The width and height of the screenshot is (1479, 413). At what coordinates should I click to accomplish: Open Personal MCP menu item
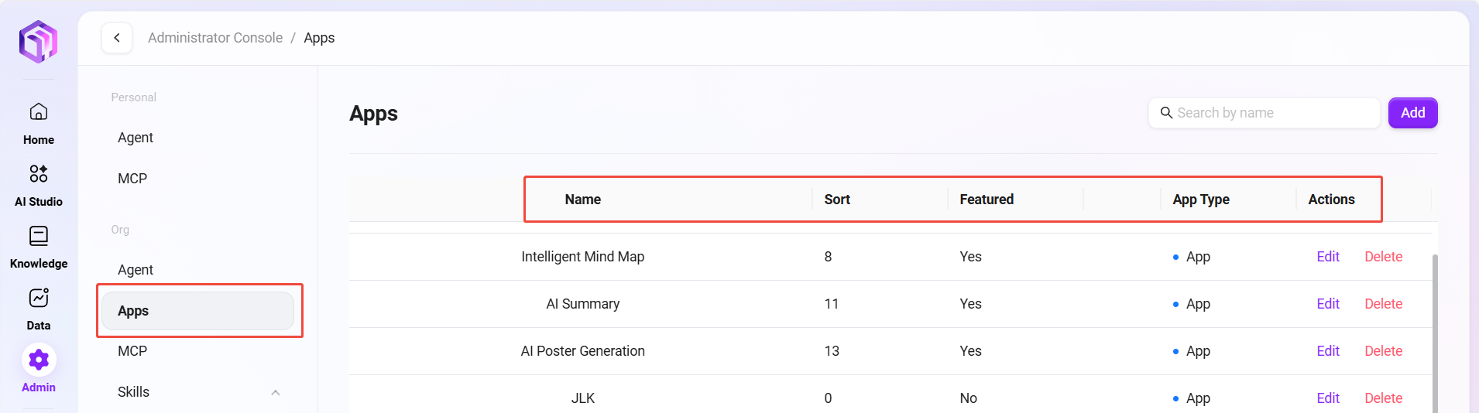click(x=132, y=179)
